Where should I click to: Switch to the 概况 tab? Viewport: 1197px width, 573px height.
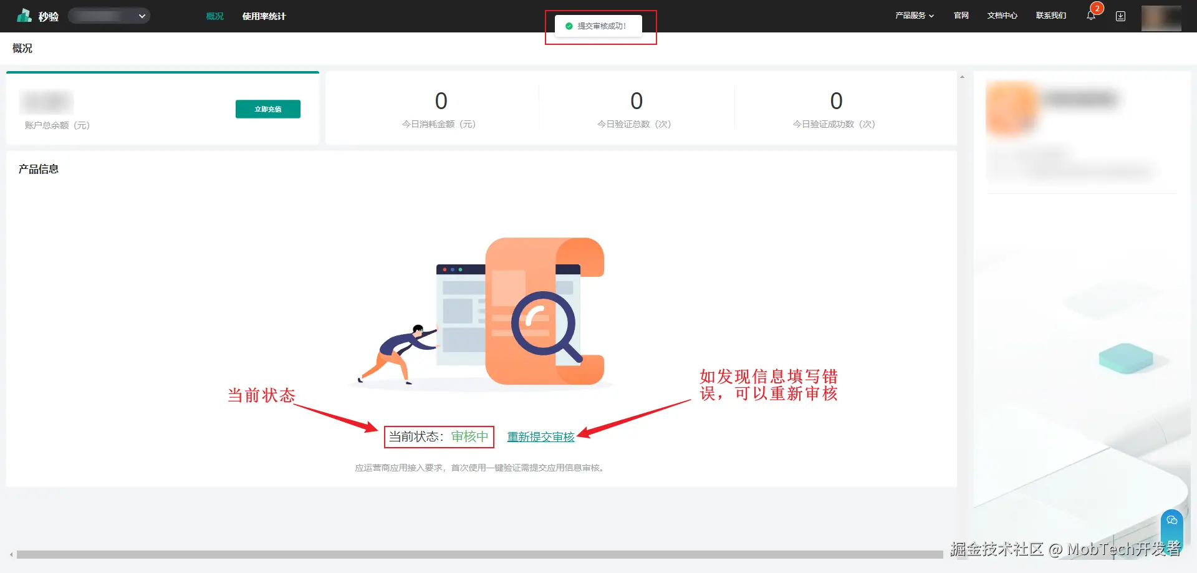point(214,16)
